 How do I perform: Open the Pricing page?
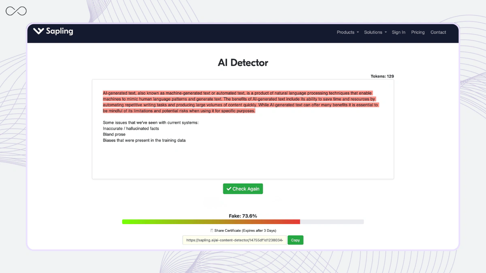[x=418, y=32]
